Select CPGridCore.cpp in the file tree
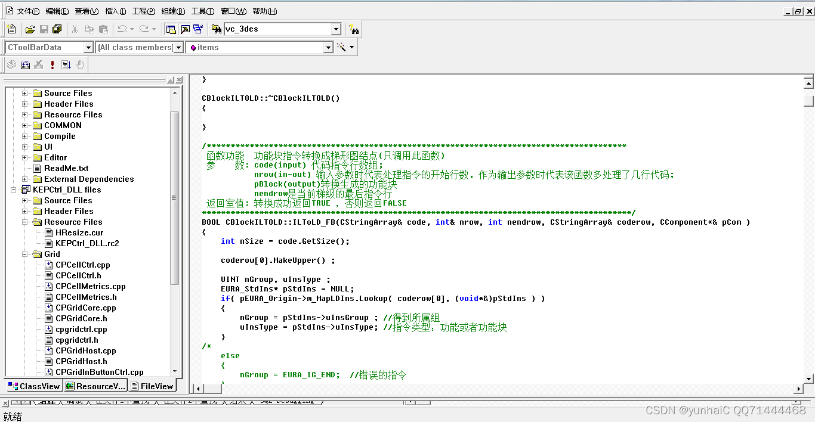Viewport: 815px width, 422px height. click(x=86, y=308)
